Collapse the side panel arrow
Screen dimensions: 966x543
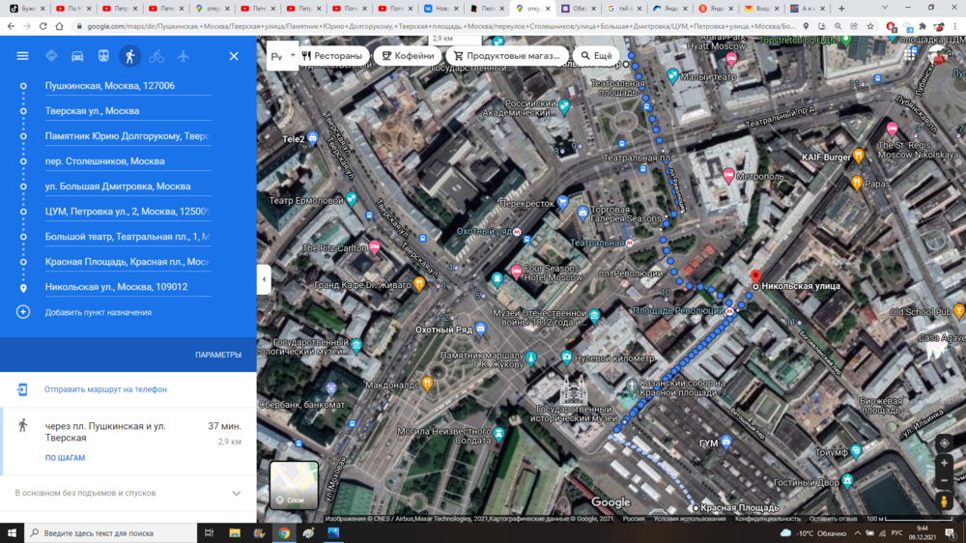[264, 279]
